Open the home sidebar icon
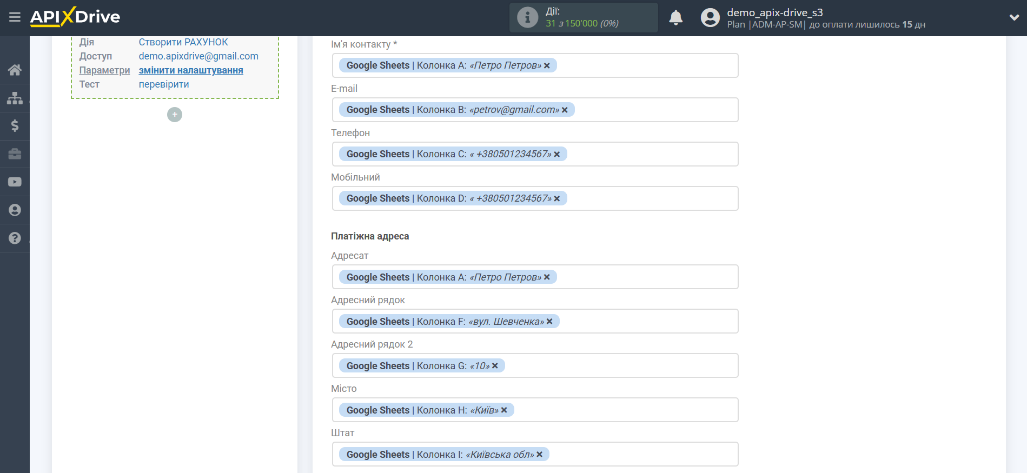The image size is (1027, 473). tap(15, 70)
